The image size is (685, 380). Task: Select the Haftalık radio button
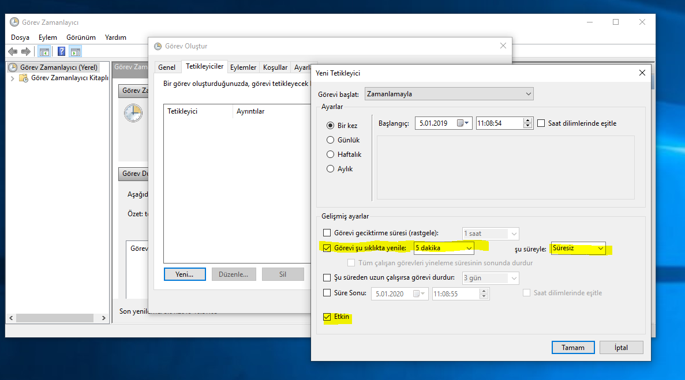(x=331, y=155)
